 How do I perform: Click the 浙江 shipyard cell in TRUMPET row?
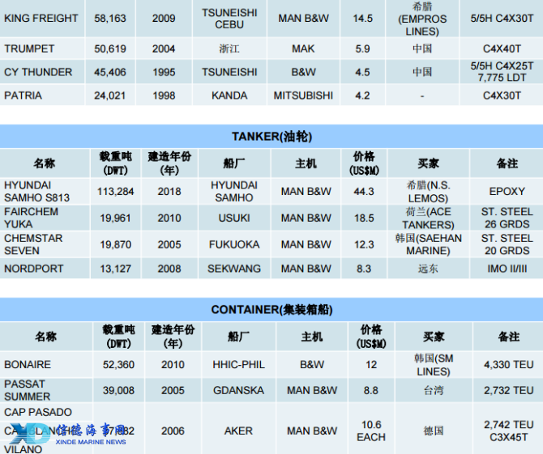tap(229, 49)
